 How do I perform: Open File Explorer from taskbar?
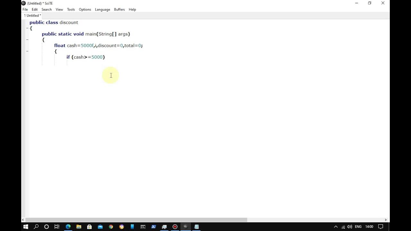[79, 227]
